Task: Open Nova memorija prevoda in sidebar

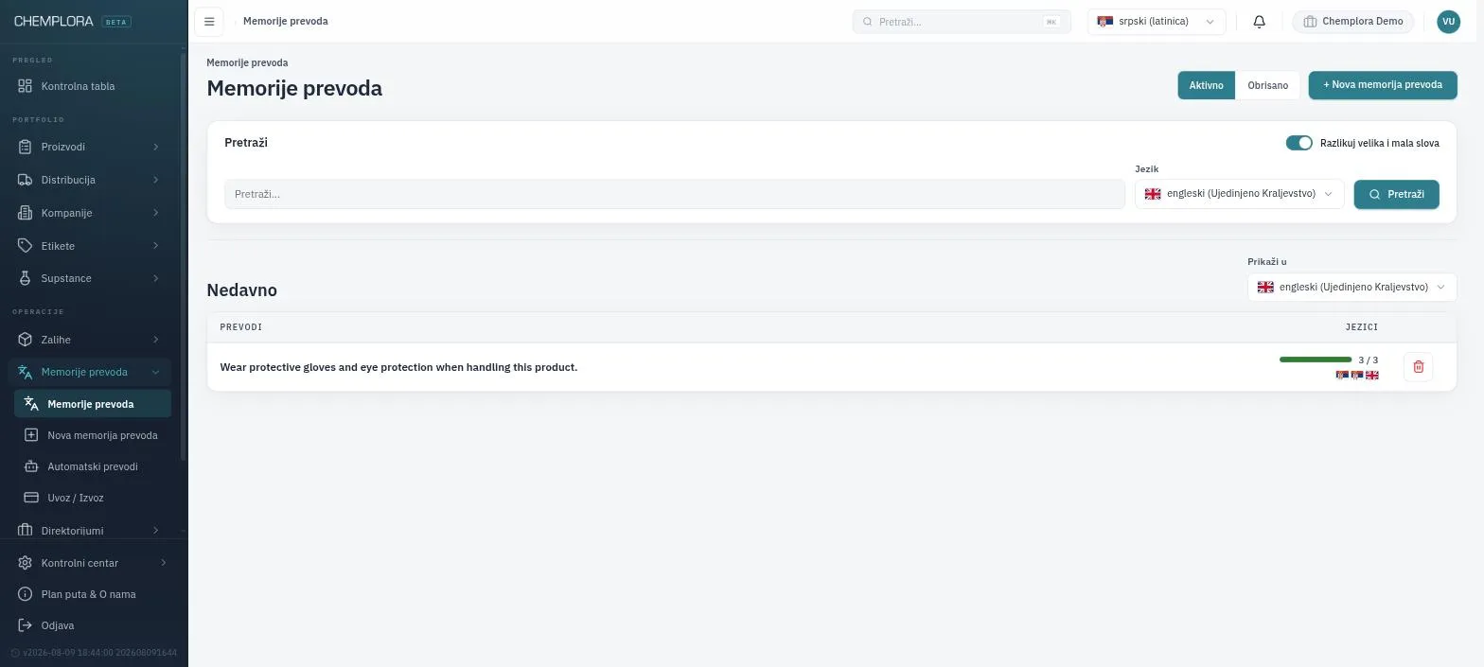Action: 93,435
